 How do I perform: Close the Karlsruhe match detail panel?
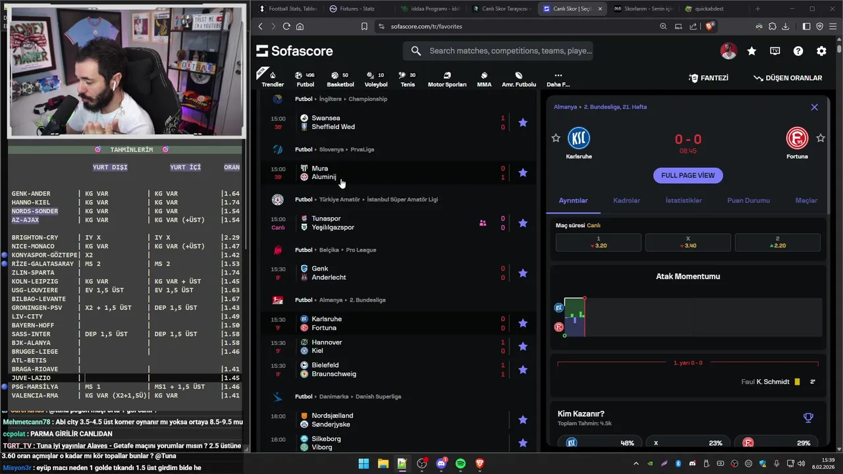815,107
